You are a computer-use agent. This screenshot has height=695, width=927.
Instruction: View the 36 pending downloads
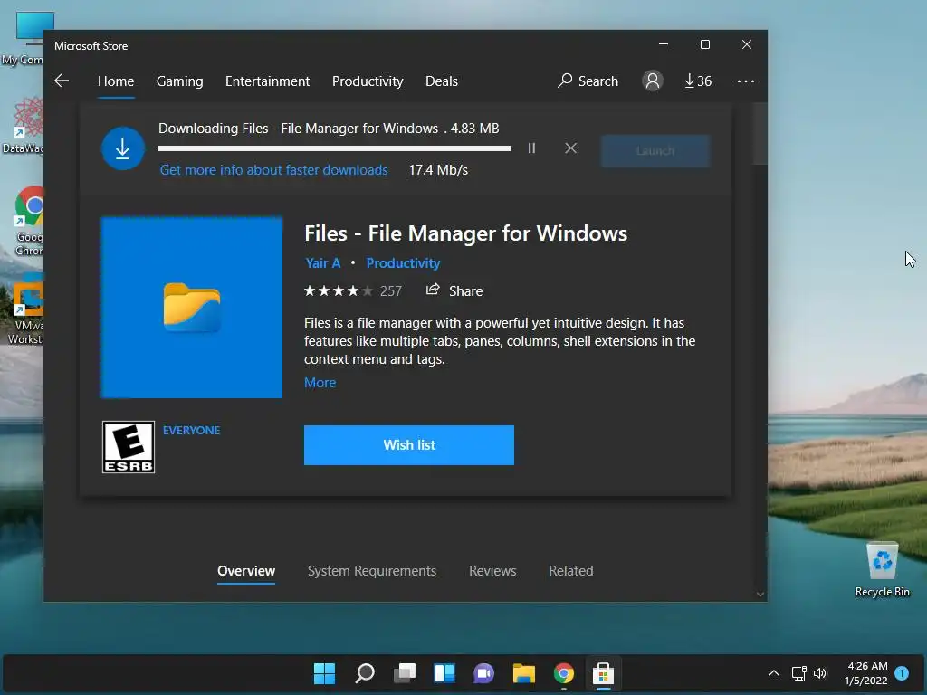click(698, 81)
